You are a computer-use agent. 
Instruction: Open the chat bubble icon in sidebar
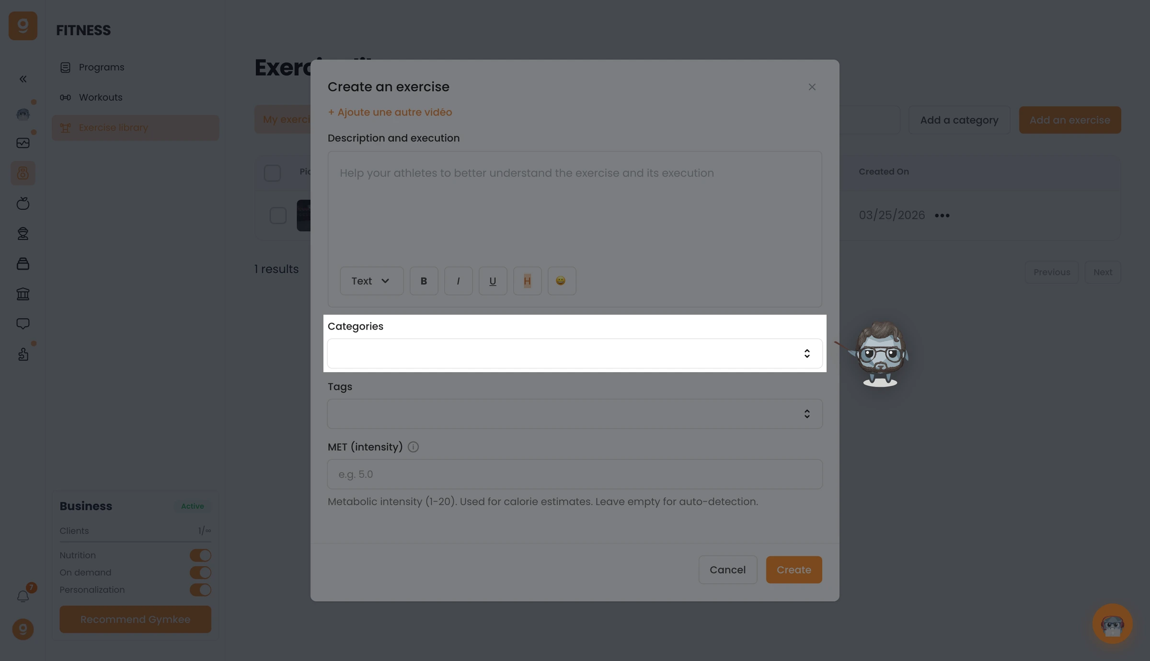click(x=23, y=324)
